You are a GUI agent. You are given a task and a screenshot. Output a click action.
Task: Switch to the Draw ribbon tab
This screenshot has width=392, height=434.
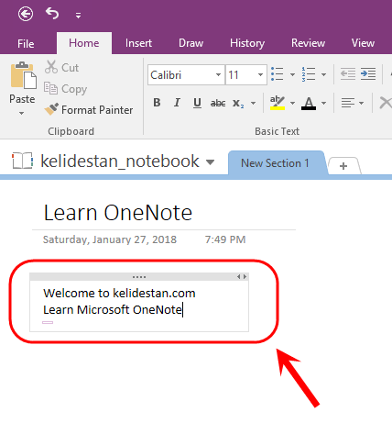[191, 43]
